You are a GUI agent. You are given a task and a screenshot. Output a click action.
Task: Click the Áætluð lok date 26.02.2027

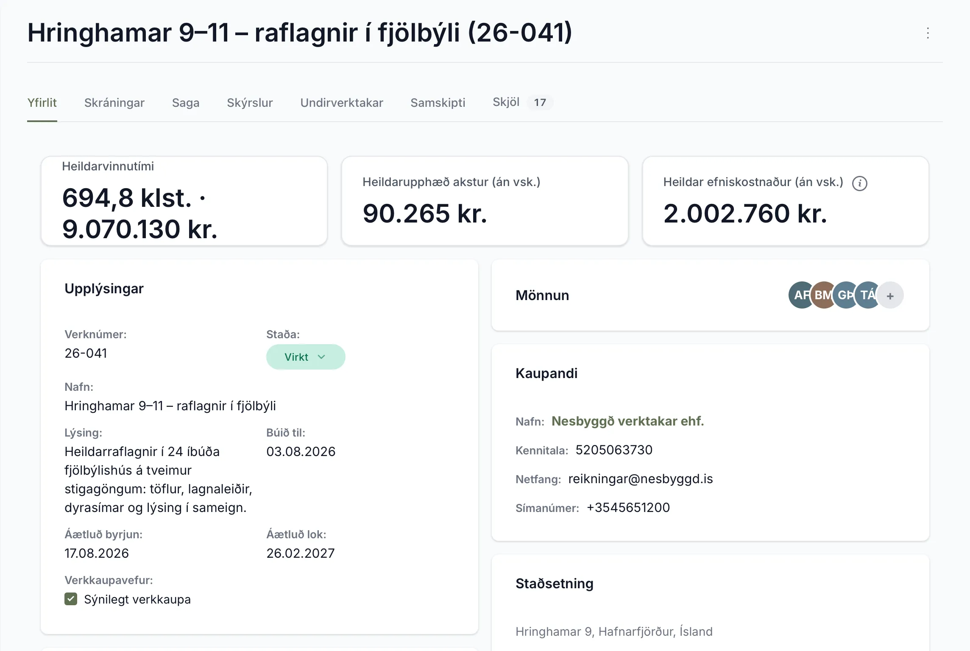300,553
